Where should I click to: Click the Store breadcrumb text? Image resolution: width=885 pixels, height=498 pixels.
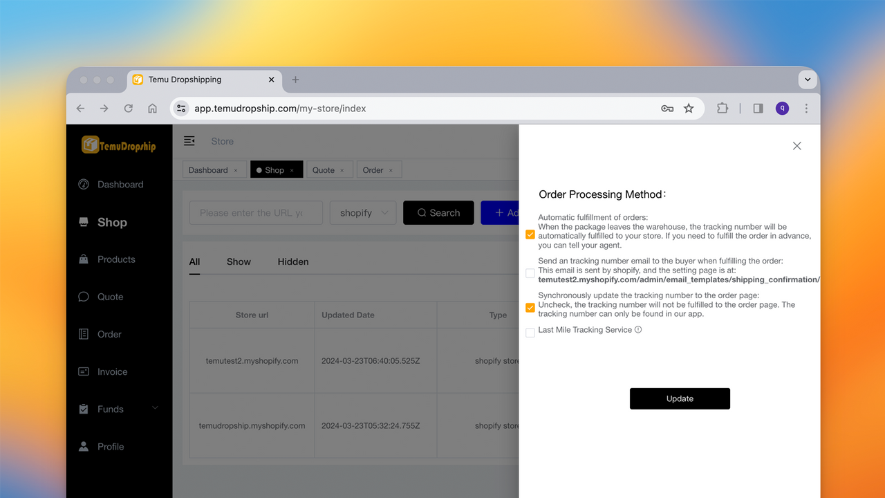(x=222, y=141)
